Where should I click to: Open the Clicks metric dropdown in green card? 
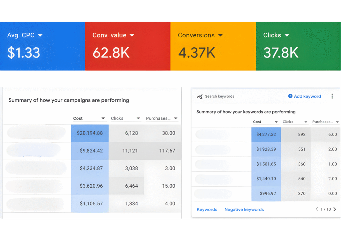coord(287,35)
